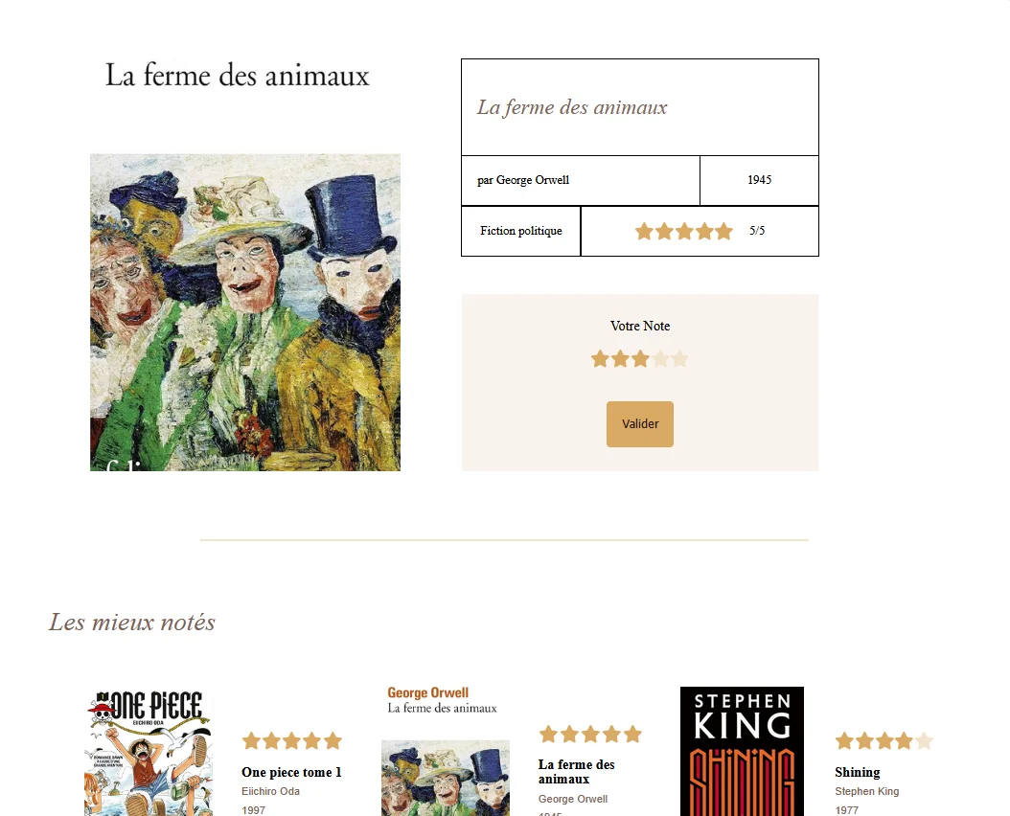Set your rating to five stars
Screen dimensions: 1010x816
tap(680, 358)
